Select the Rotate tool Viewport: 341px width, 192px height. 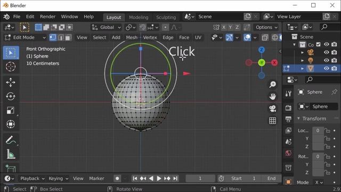pyautogui.click(x=11, y=97)
